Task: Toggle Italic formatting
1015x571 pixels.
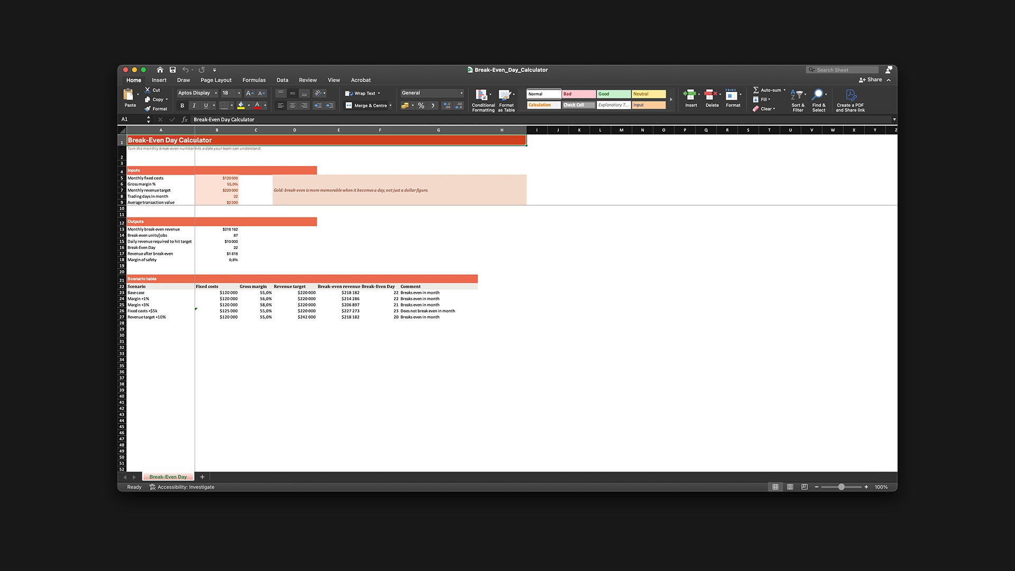Action: [x=194, y=106]
